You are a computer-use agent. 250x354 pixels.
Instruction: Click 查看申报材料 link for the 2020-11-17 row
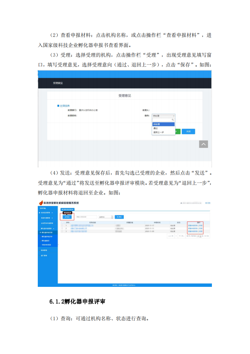click(193, 225)
